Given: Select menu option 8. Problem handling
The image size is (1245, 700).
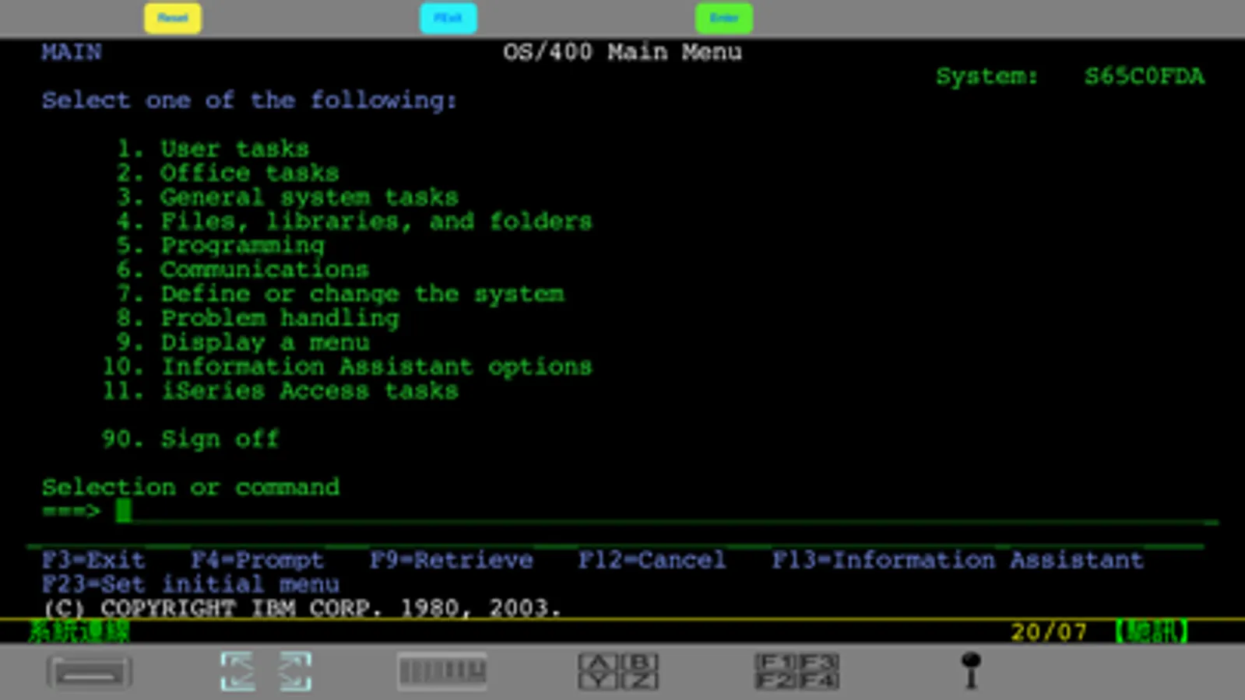Looking at the screenshot, I should point(258,318).
